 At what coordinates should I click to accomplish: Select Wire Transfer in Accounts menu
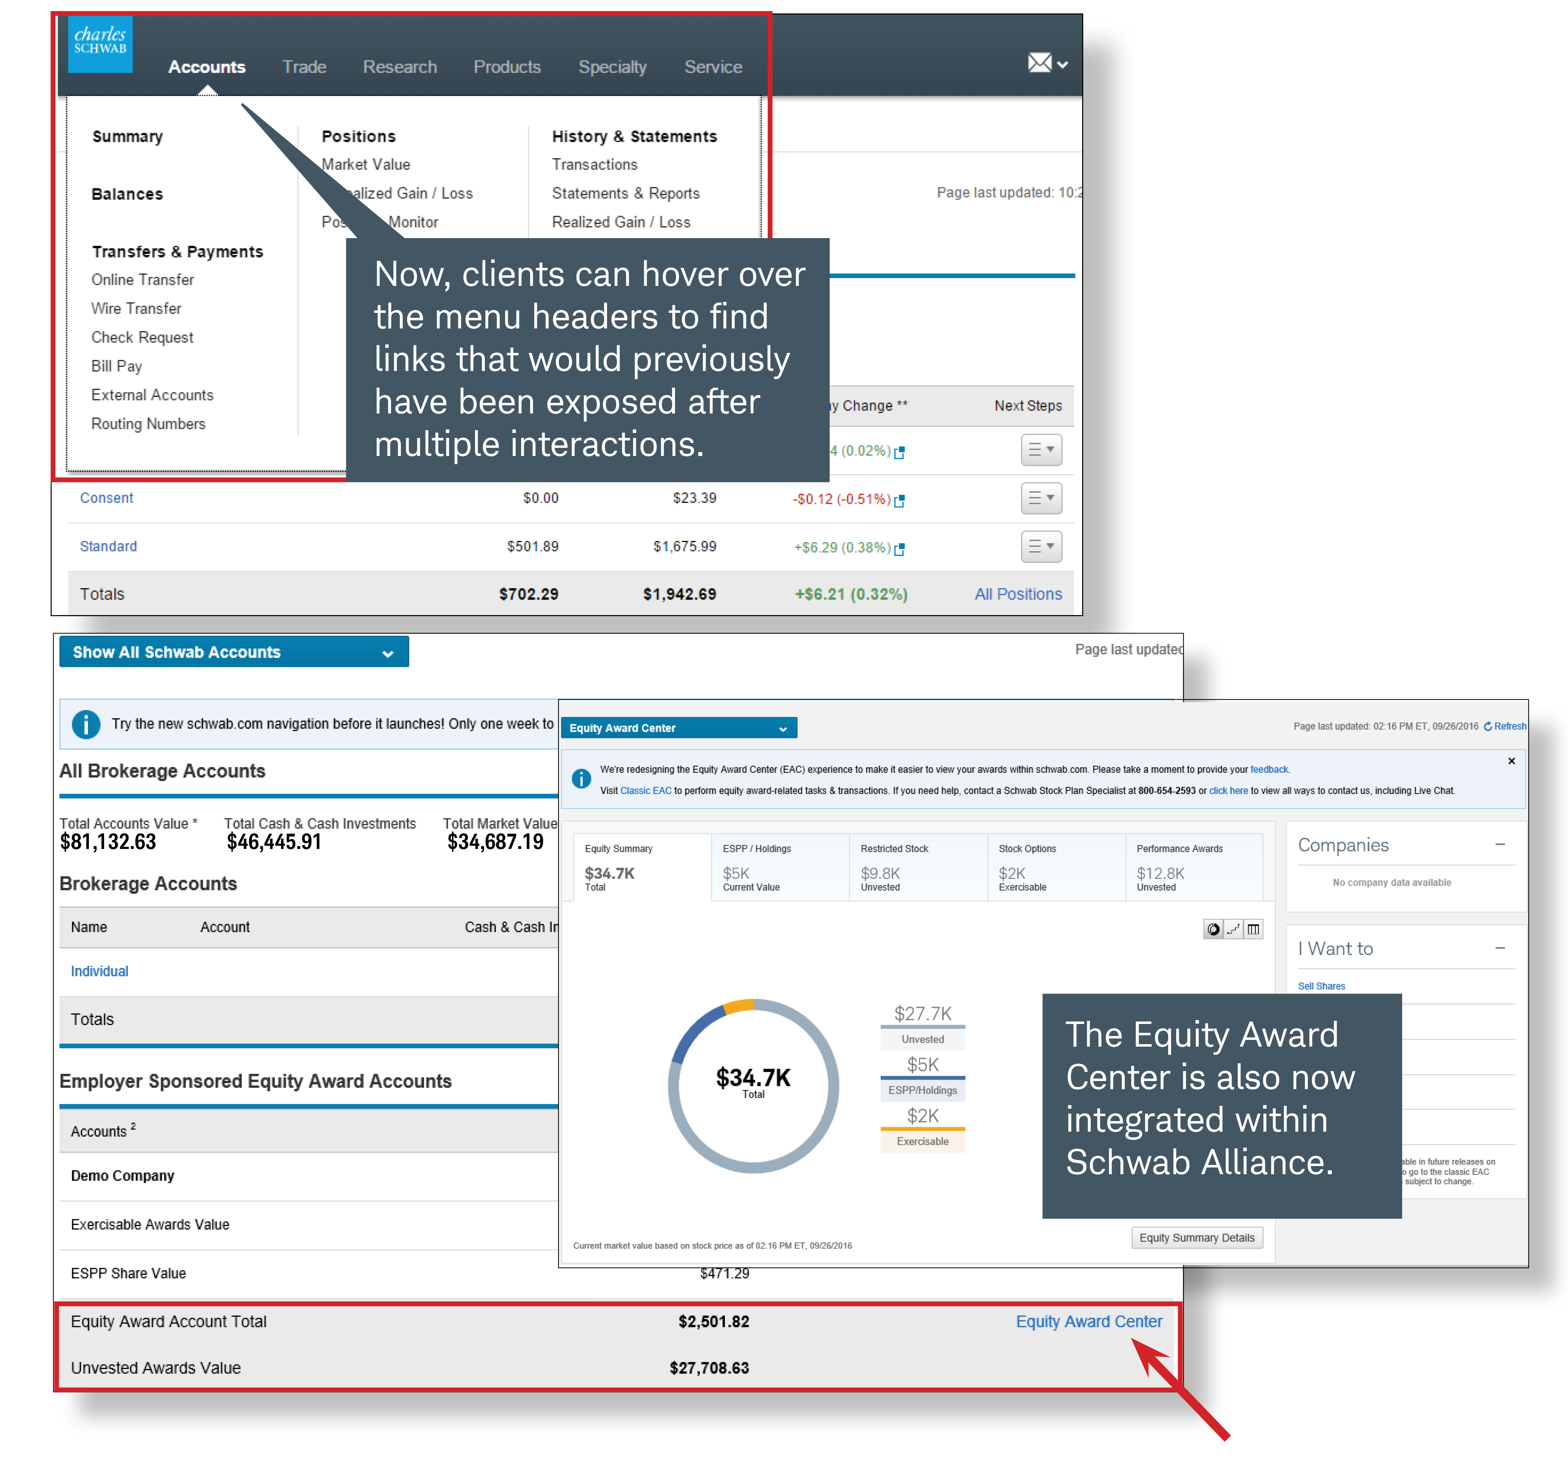pos(136,309)
